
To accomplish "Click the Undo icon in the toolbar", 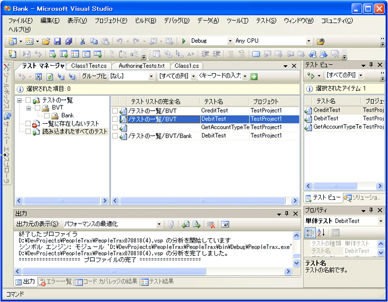I will [119, 41].
